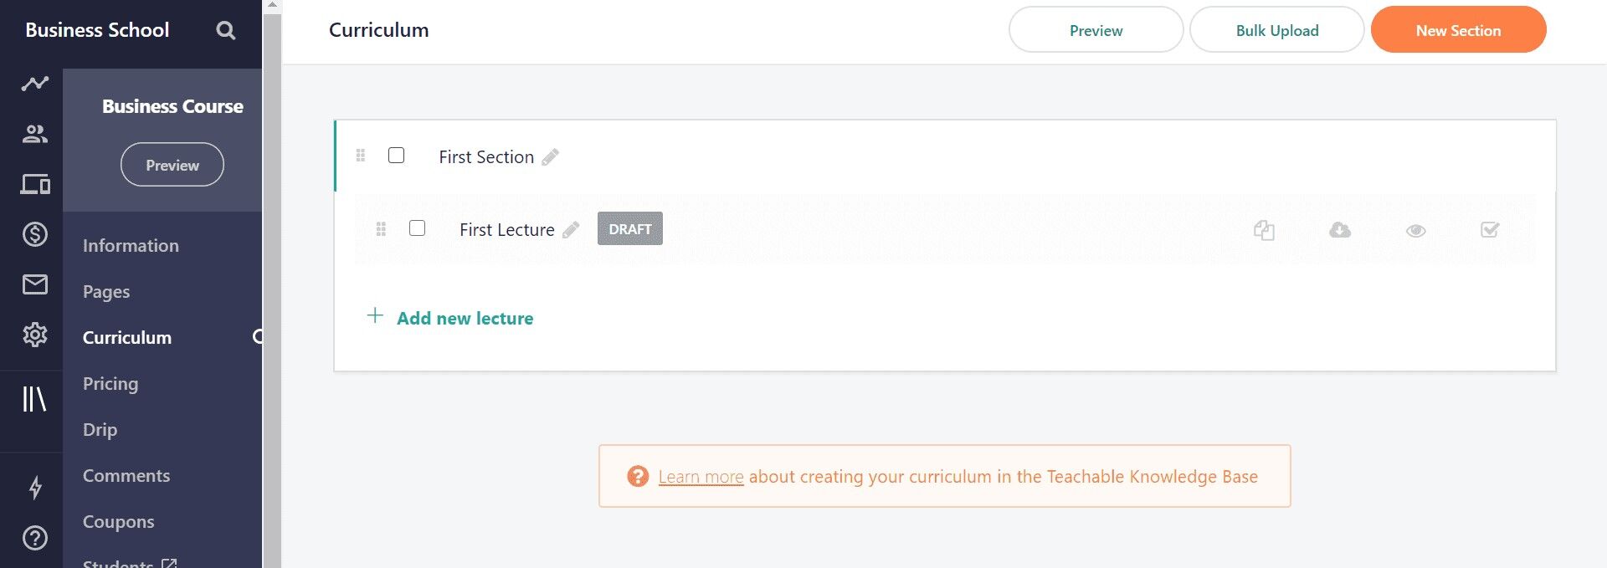Open the courses library books icon
The width and height of the screenshot is (1607, 568).
click(34, 399)
